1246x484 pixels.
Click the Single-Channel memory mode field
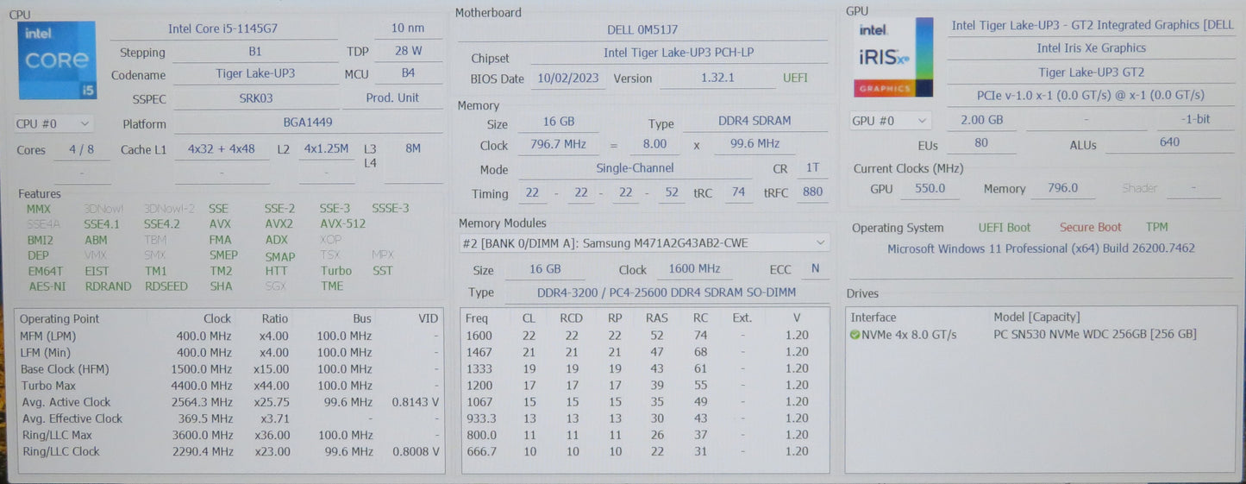coord(635,169)
